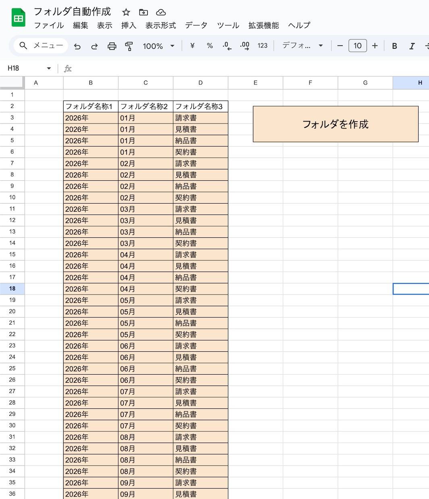Open the ファイル menu
The height and width of the screenshot is (499, 429).
[x=49, y=25]
